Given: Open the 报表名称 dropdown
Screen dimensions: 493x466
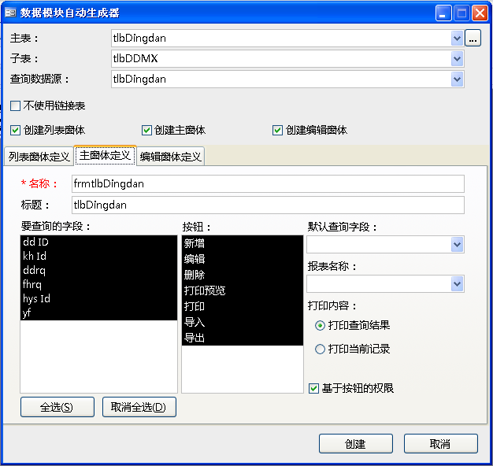Looking at the screenshot, I should [x=457, y=284].
